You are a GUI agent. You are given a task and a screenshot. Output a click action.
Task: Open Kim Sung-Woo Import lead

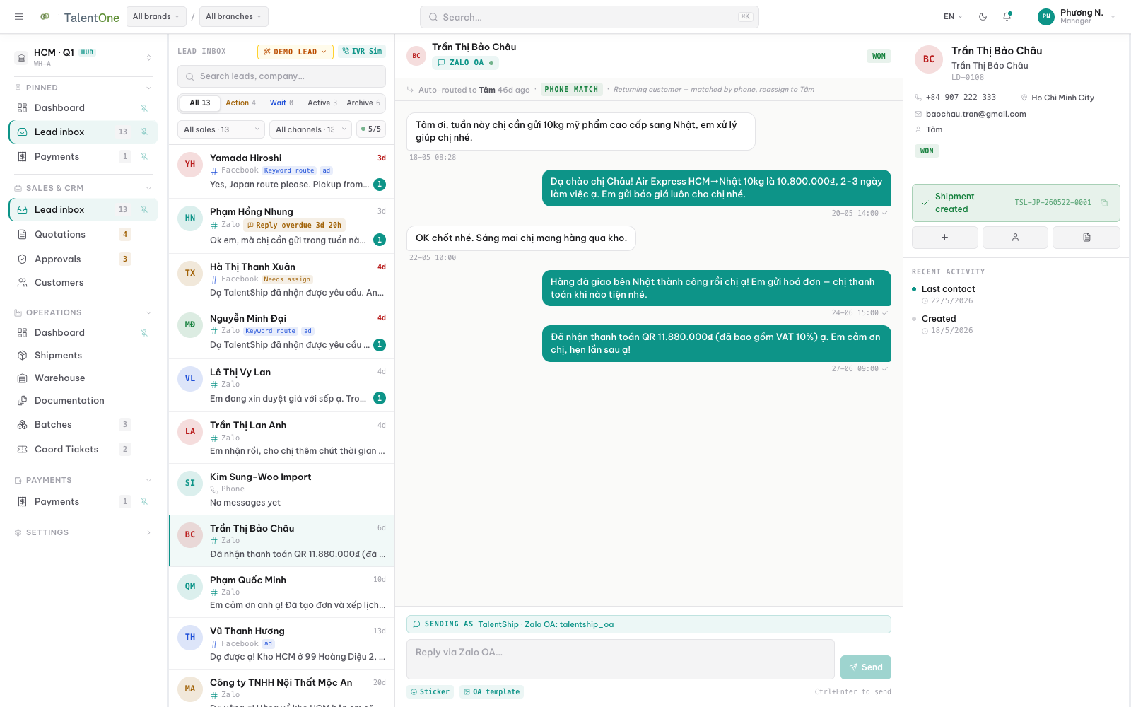tap(281, 489)
